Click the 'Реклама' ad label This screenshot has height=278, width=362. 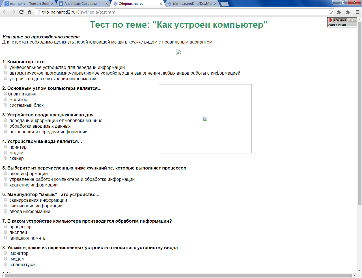pyautogui.click(x=340, y=20)
